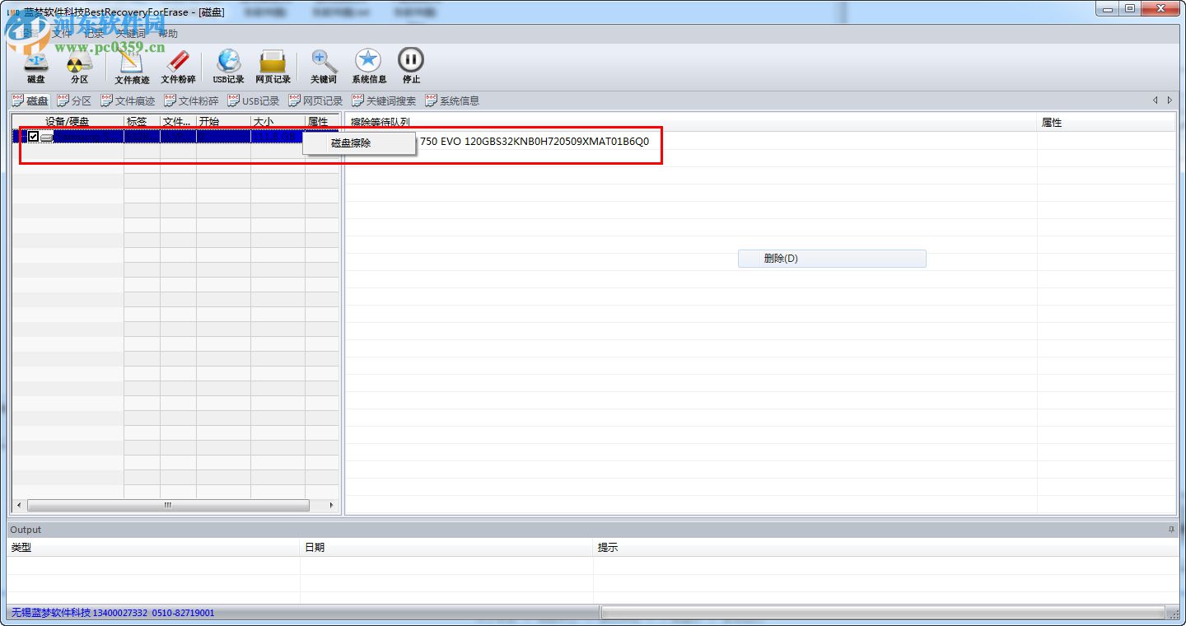This screenshot has height=626, width=1186.
Task: Choose 磁盘擦除 from the context menu
Action: tap(359, 143)
